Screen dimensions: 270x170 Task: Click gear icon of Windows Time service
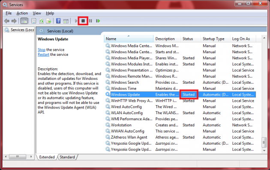tap(108, 88)
